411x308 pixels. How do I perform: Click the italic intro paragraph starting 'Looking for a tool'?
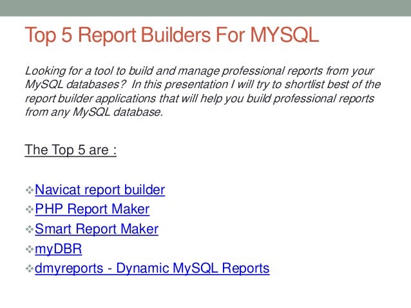[203, 91]
